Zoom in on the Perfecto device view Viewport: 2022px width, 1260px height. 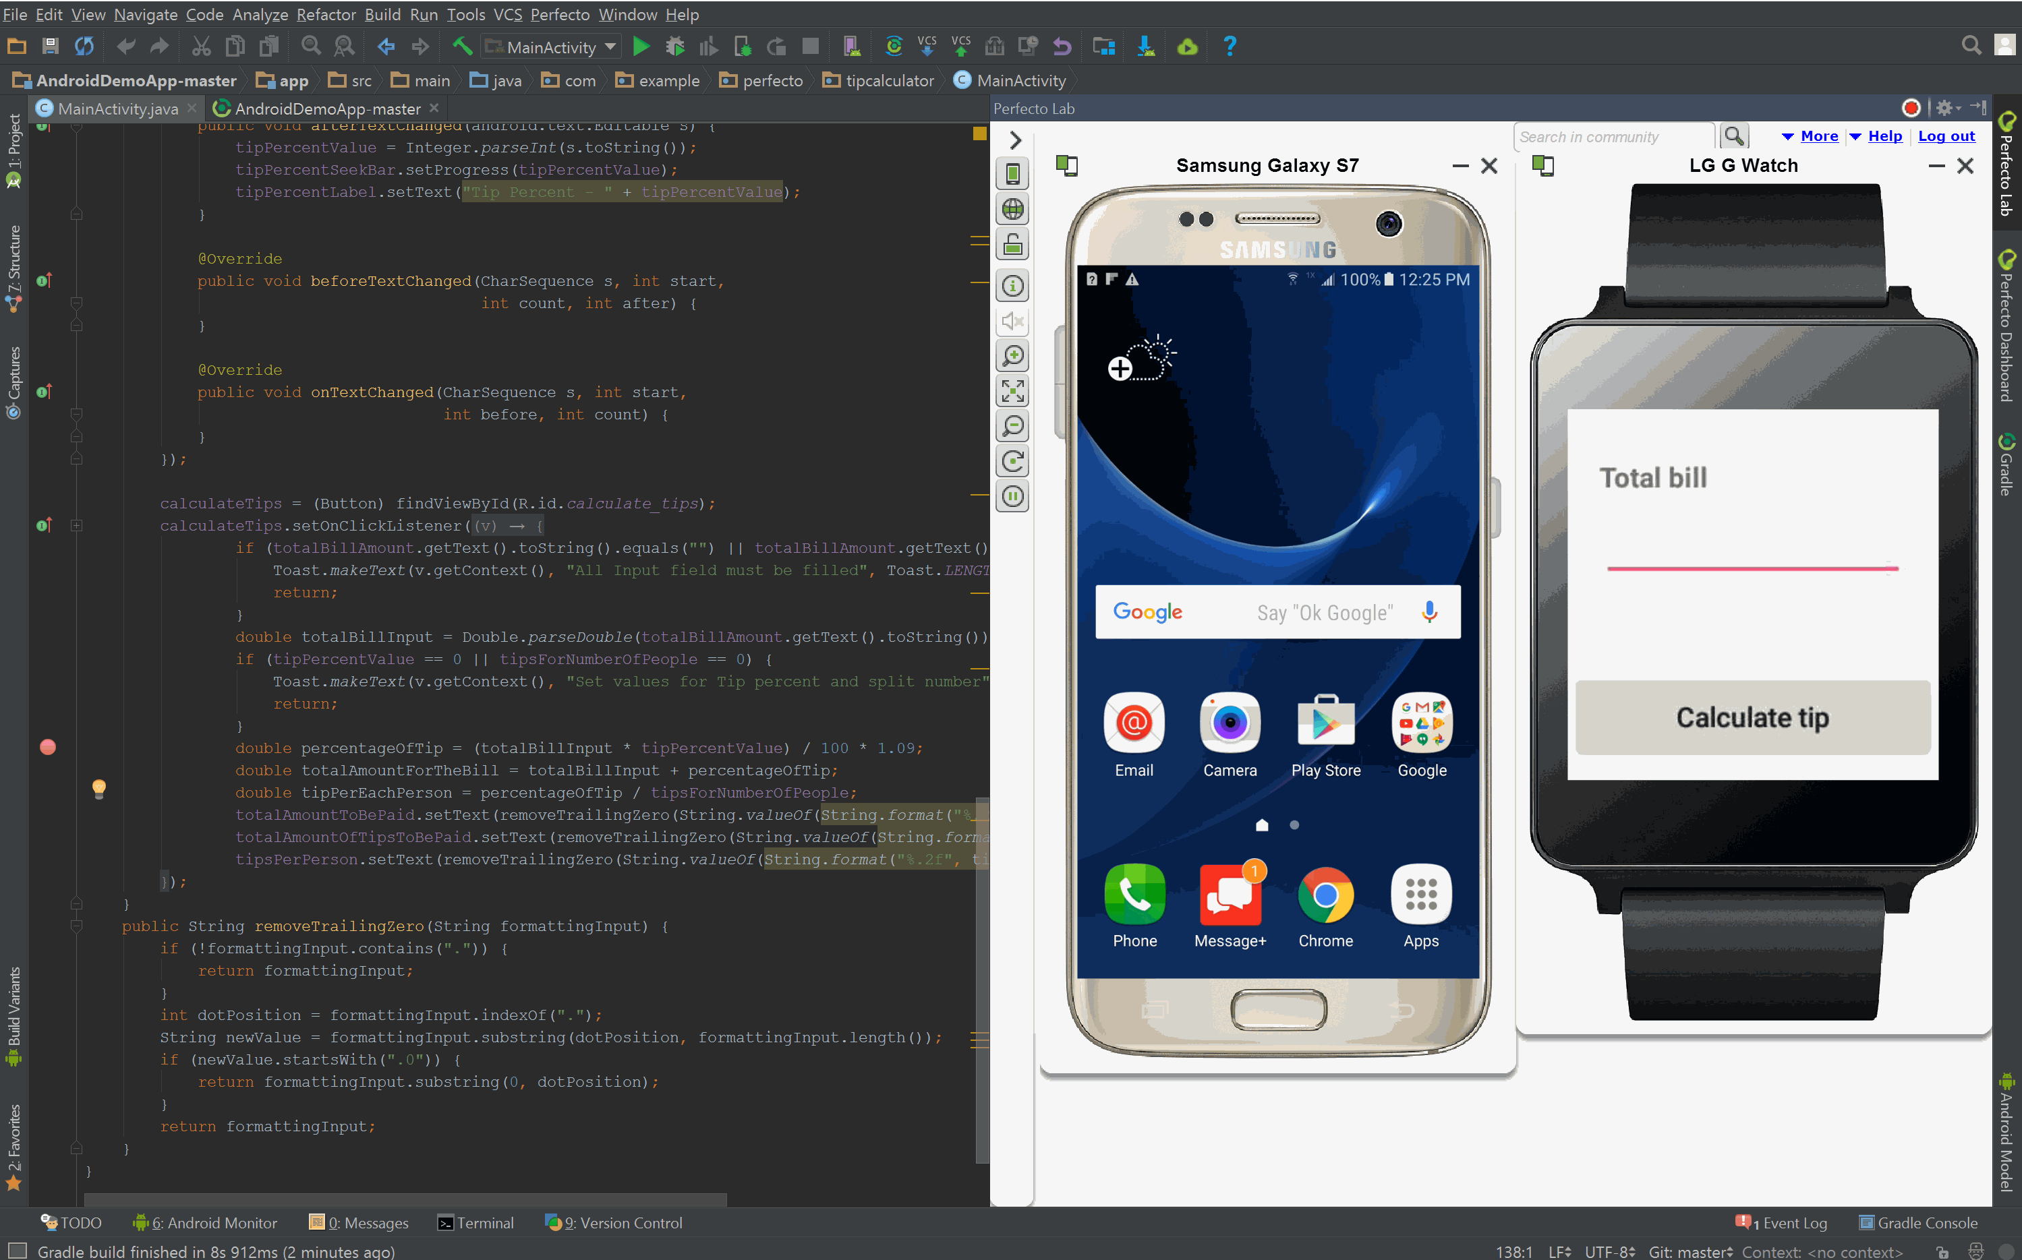tap(1012, 356)
